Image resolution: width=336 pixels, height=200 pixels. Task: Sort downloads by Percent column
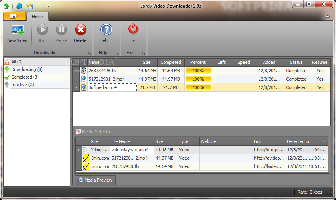pyautogui.click(x=198, y=62)
